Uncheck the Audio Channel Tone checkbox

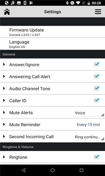[97, 88]
